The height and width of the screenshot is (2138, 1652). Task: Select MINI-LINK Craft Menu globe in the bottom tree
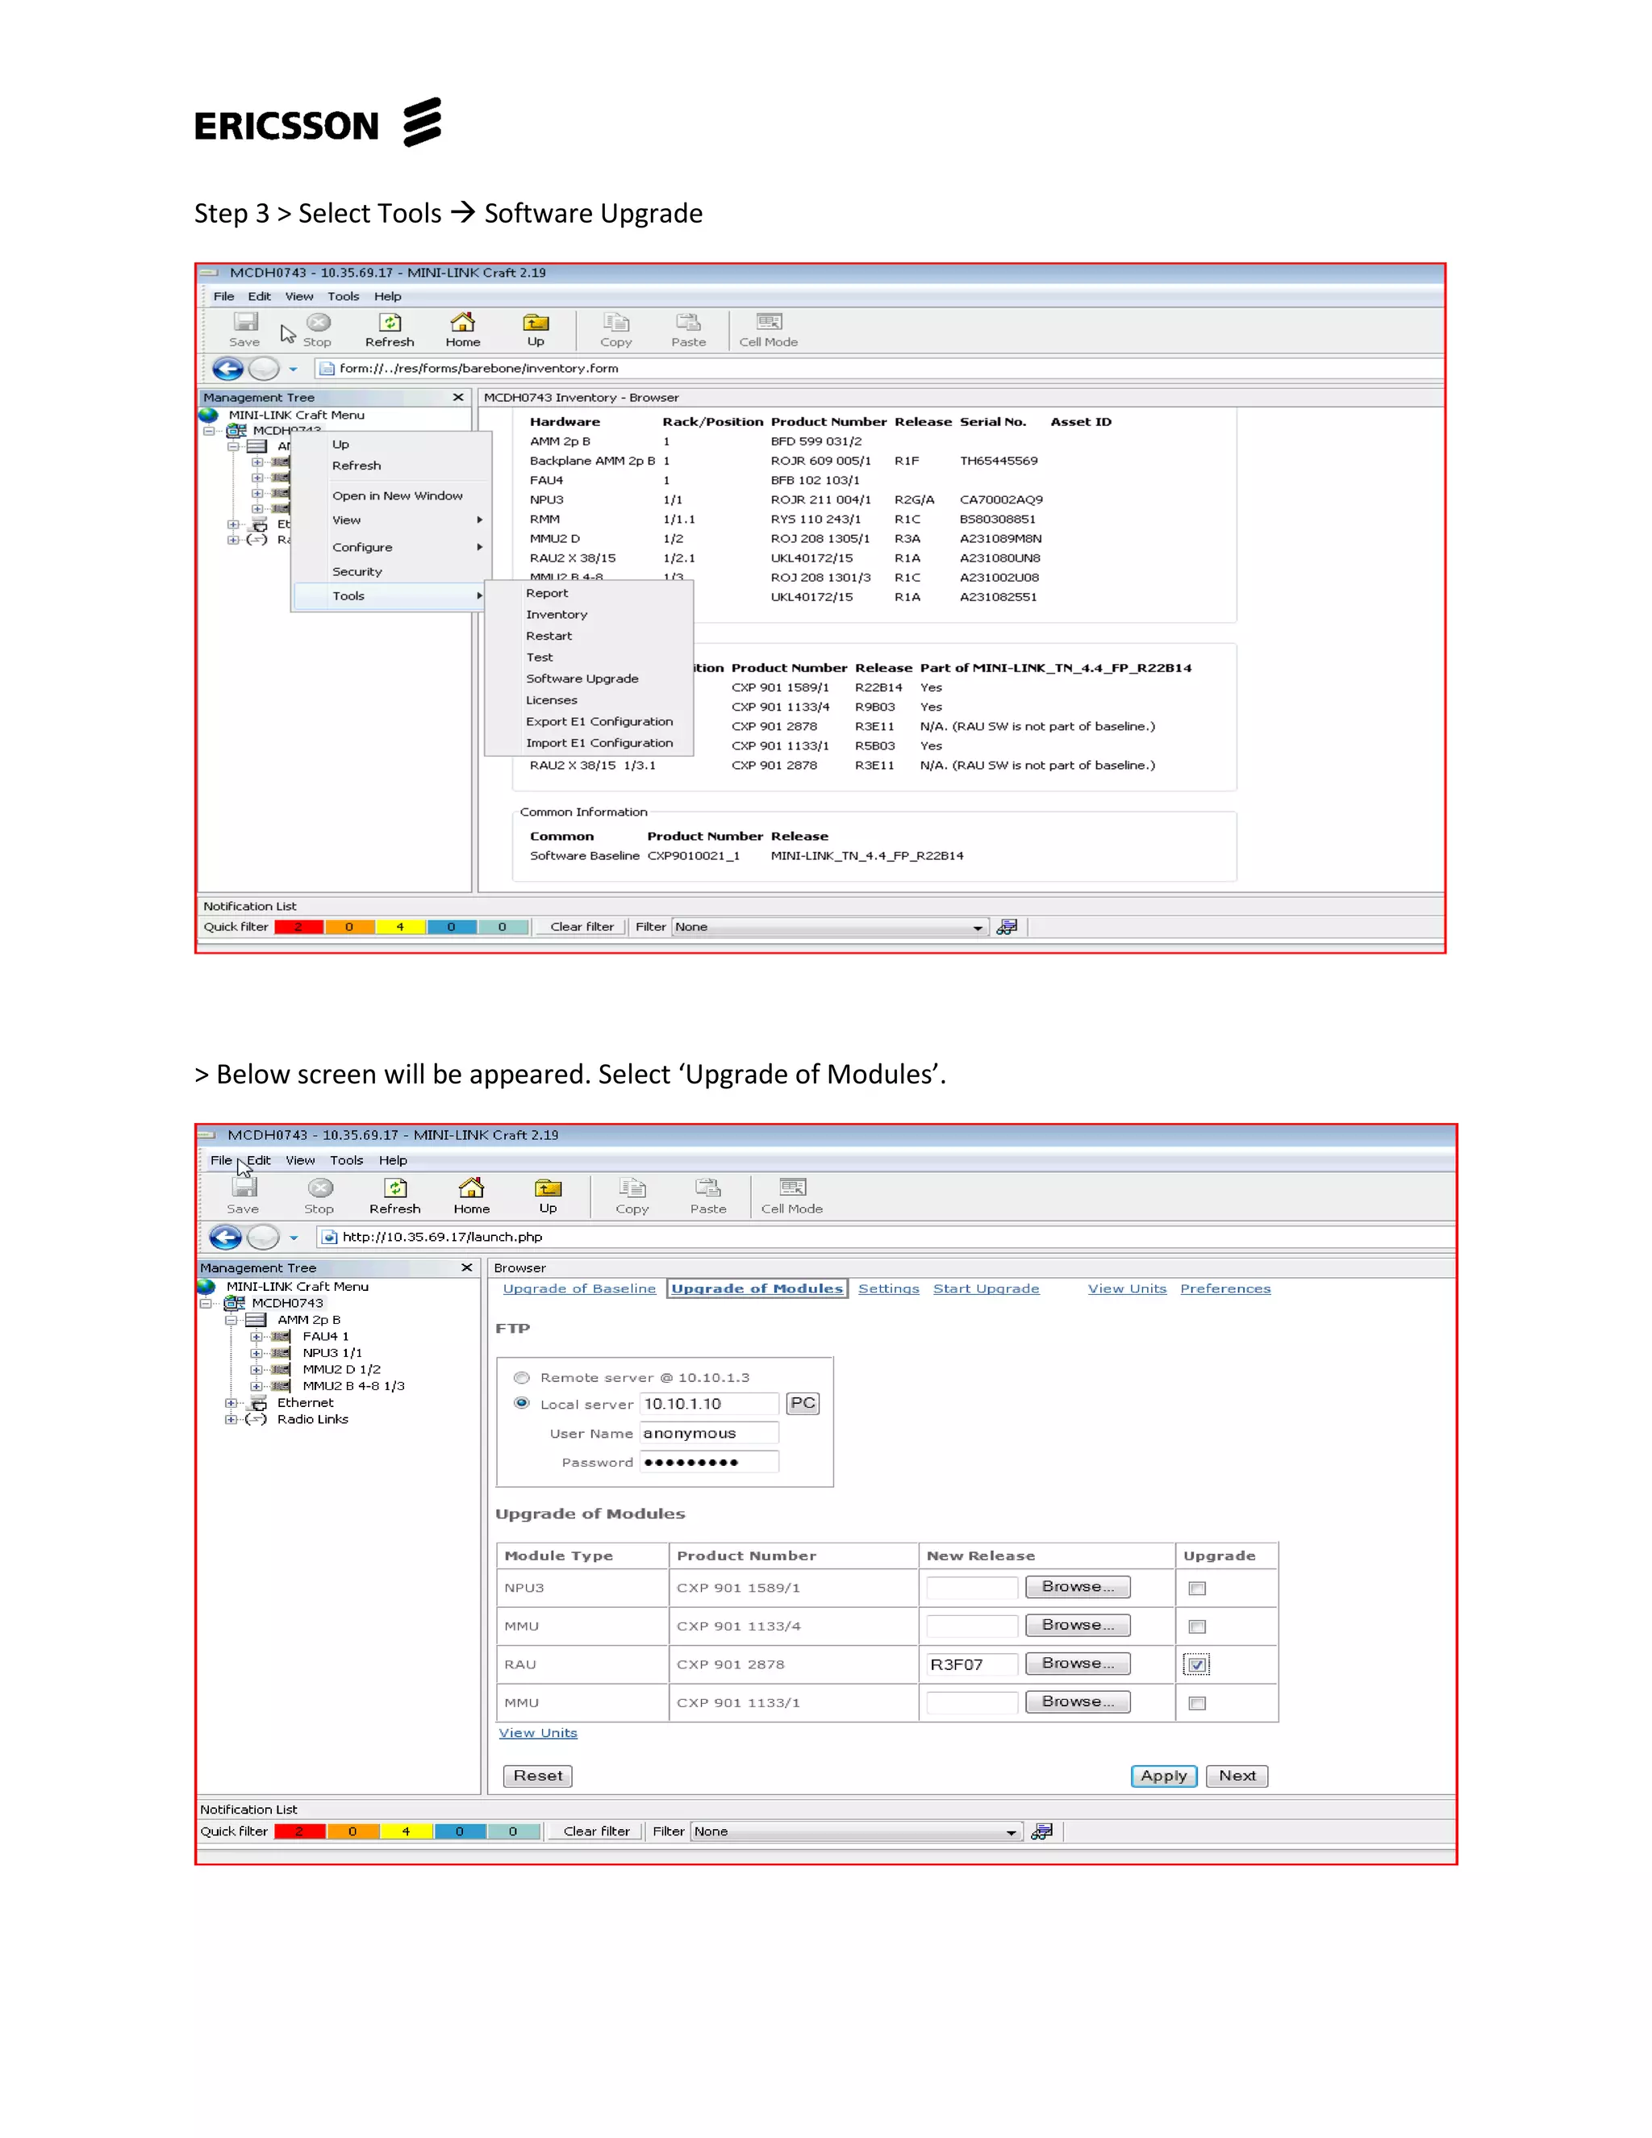click(206, 1286)
